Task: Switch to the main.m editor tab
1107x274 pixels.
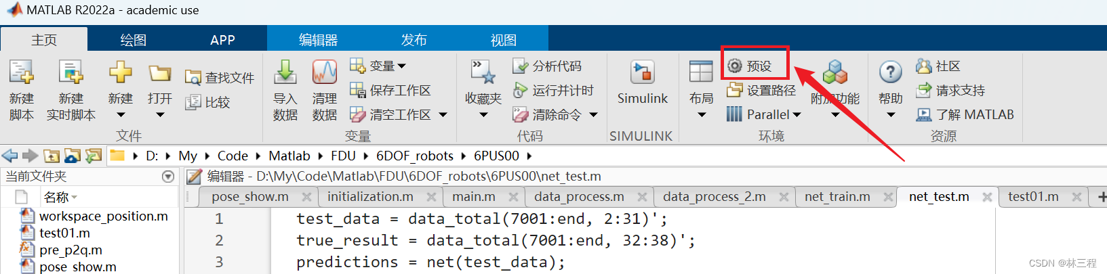Action: click(473, 197)
